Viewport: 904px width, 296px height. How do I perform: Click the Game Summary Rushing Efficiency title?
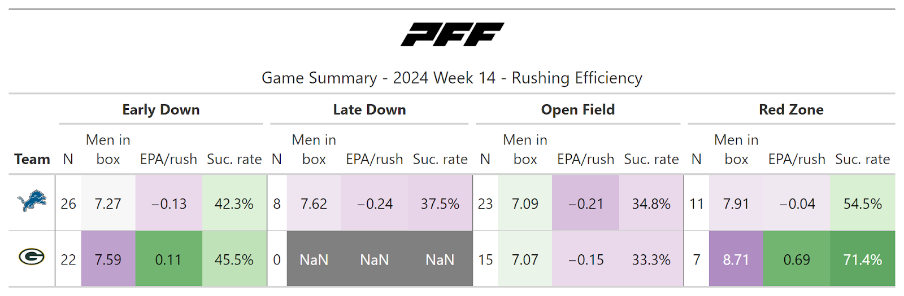pyautogui.click(x=452, y=78)
